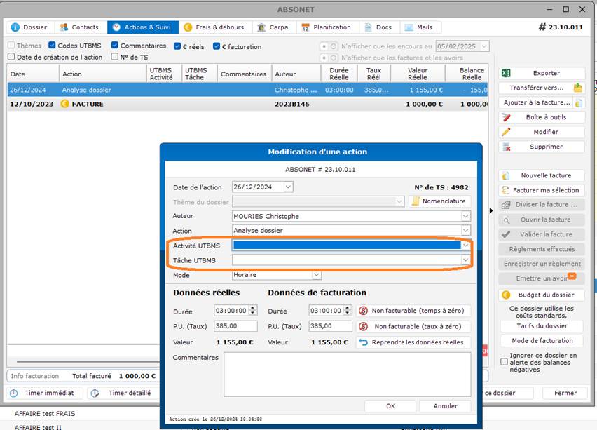Image resolution: width=597 pixels, height=430 pixels.
Task: Check Date de création de l'action
Action: pos(11,58)
